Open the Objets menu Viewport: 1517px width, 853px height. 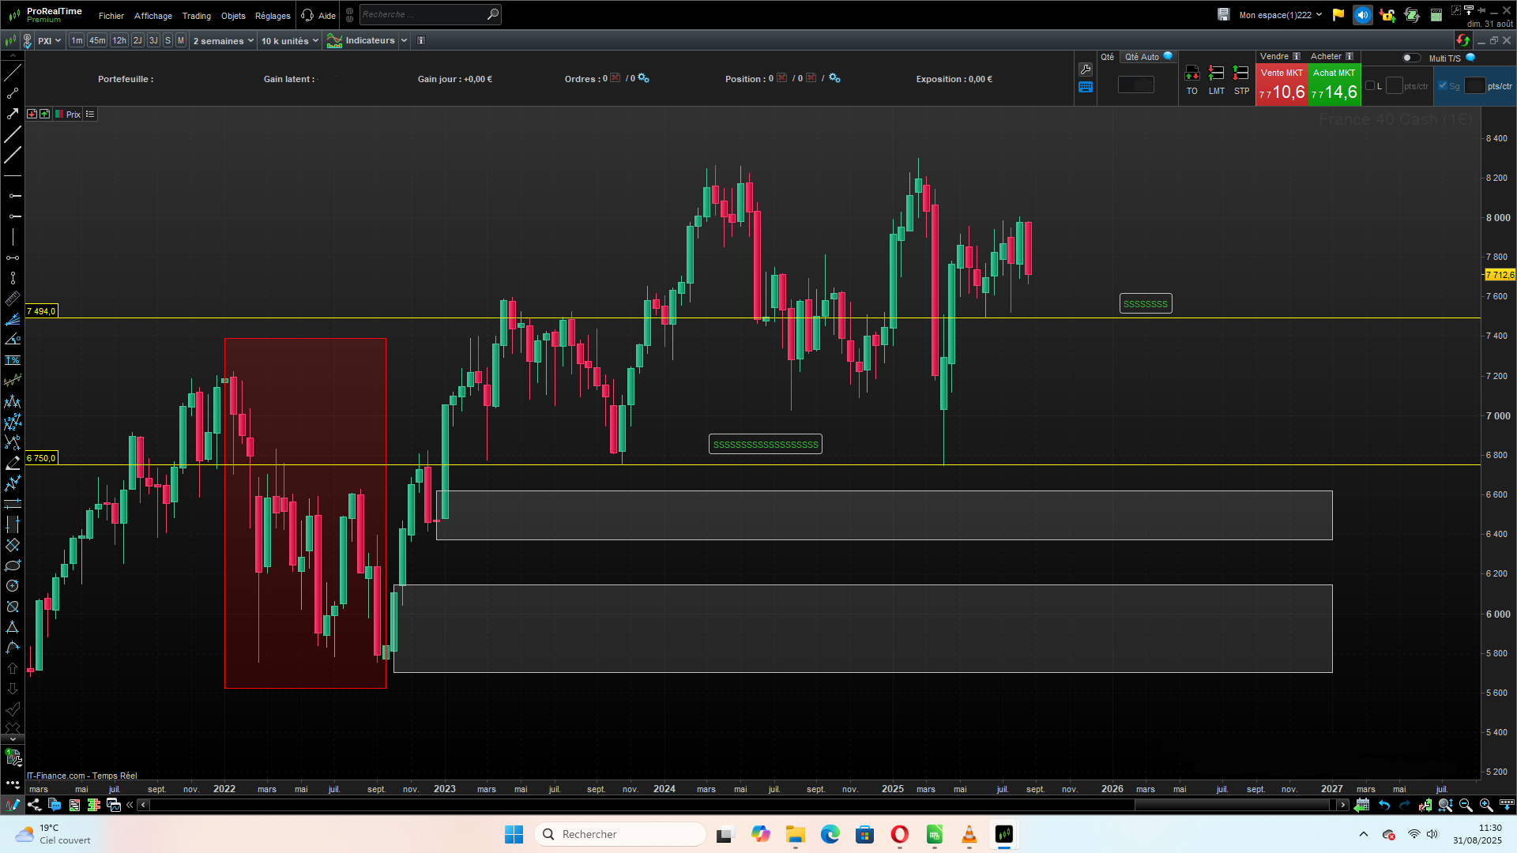pyautogui.click(x=233, y=16)
